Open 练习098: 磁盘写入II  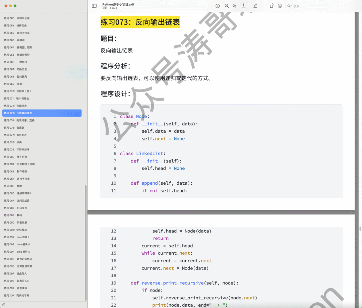point(16,281)
